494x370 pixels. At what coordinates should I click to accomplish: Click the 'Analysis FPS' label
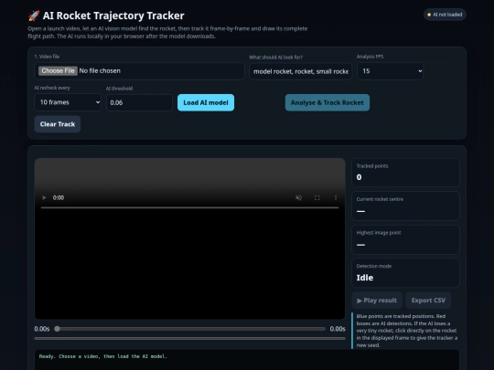coord(370,57)
